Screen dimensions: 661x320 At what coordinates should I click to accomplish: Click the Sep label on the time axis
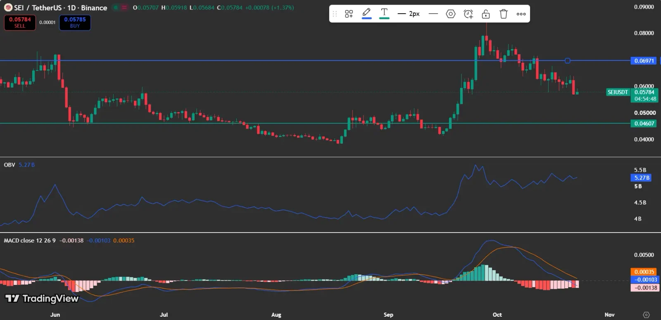pos(388,315)
